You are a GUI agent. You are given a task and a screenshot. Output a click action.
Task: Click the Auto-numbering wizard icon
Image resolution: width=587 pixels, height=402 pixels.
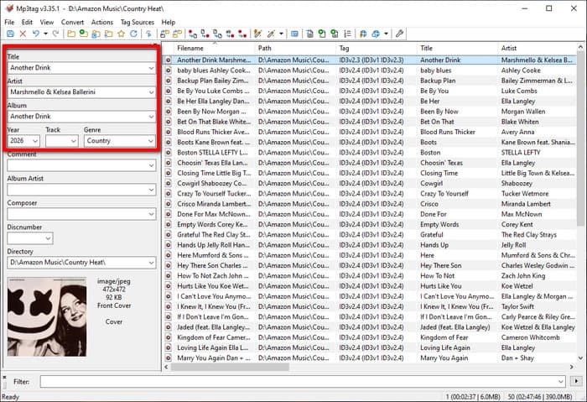(347, 34)
